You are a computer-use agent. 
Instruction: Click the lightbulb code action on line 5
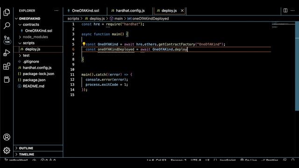tap(84, 44)
